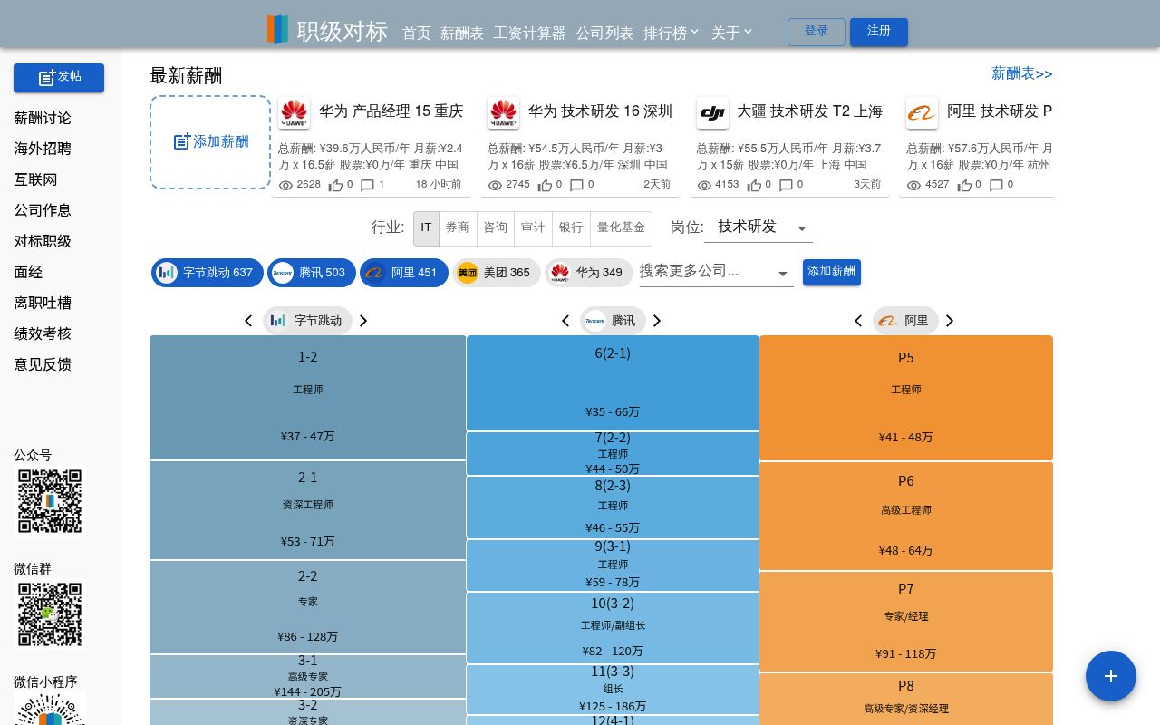This screenshot has height=725, width=1160.
Task: Select ByteDance level 2-1 资深工程师 block
Action: pyautogui.click(x=308, y=510)
